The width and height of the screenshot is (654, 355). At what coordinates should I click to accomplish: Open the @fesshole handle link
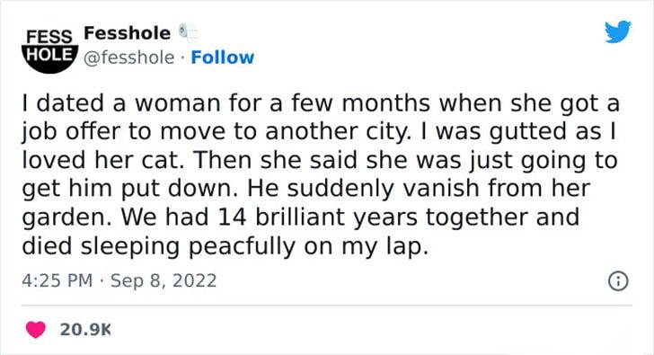coord(128,58)
